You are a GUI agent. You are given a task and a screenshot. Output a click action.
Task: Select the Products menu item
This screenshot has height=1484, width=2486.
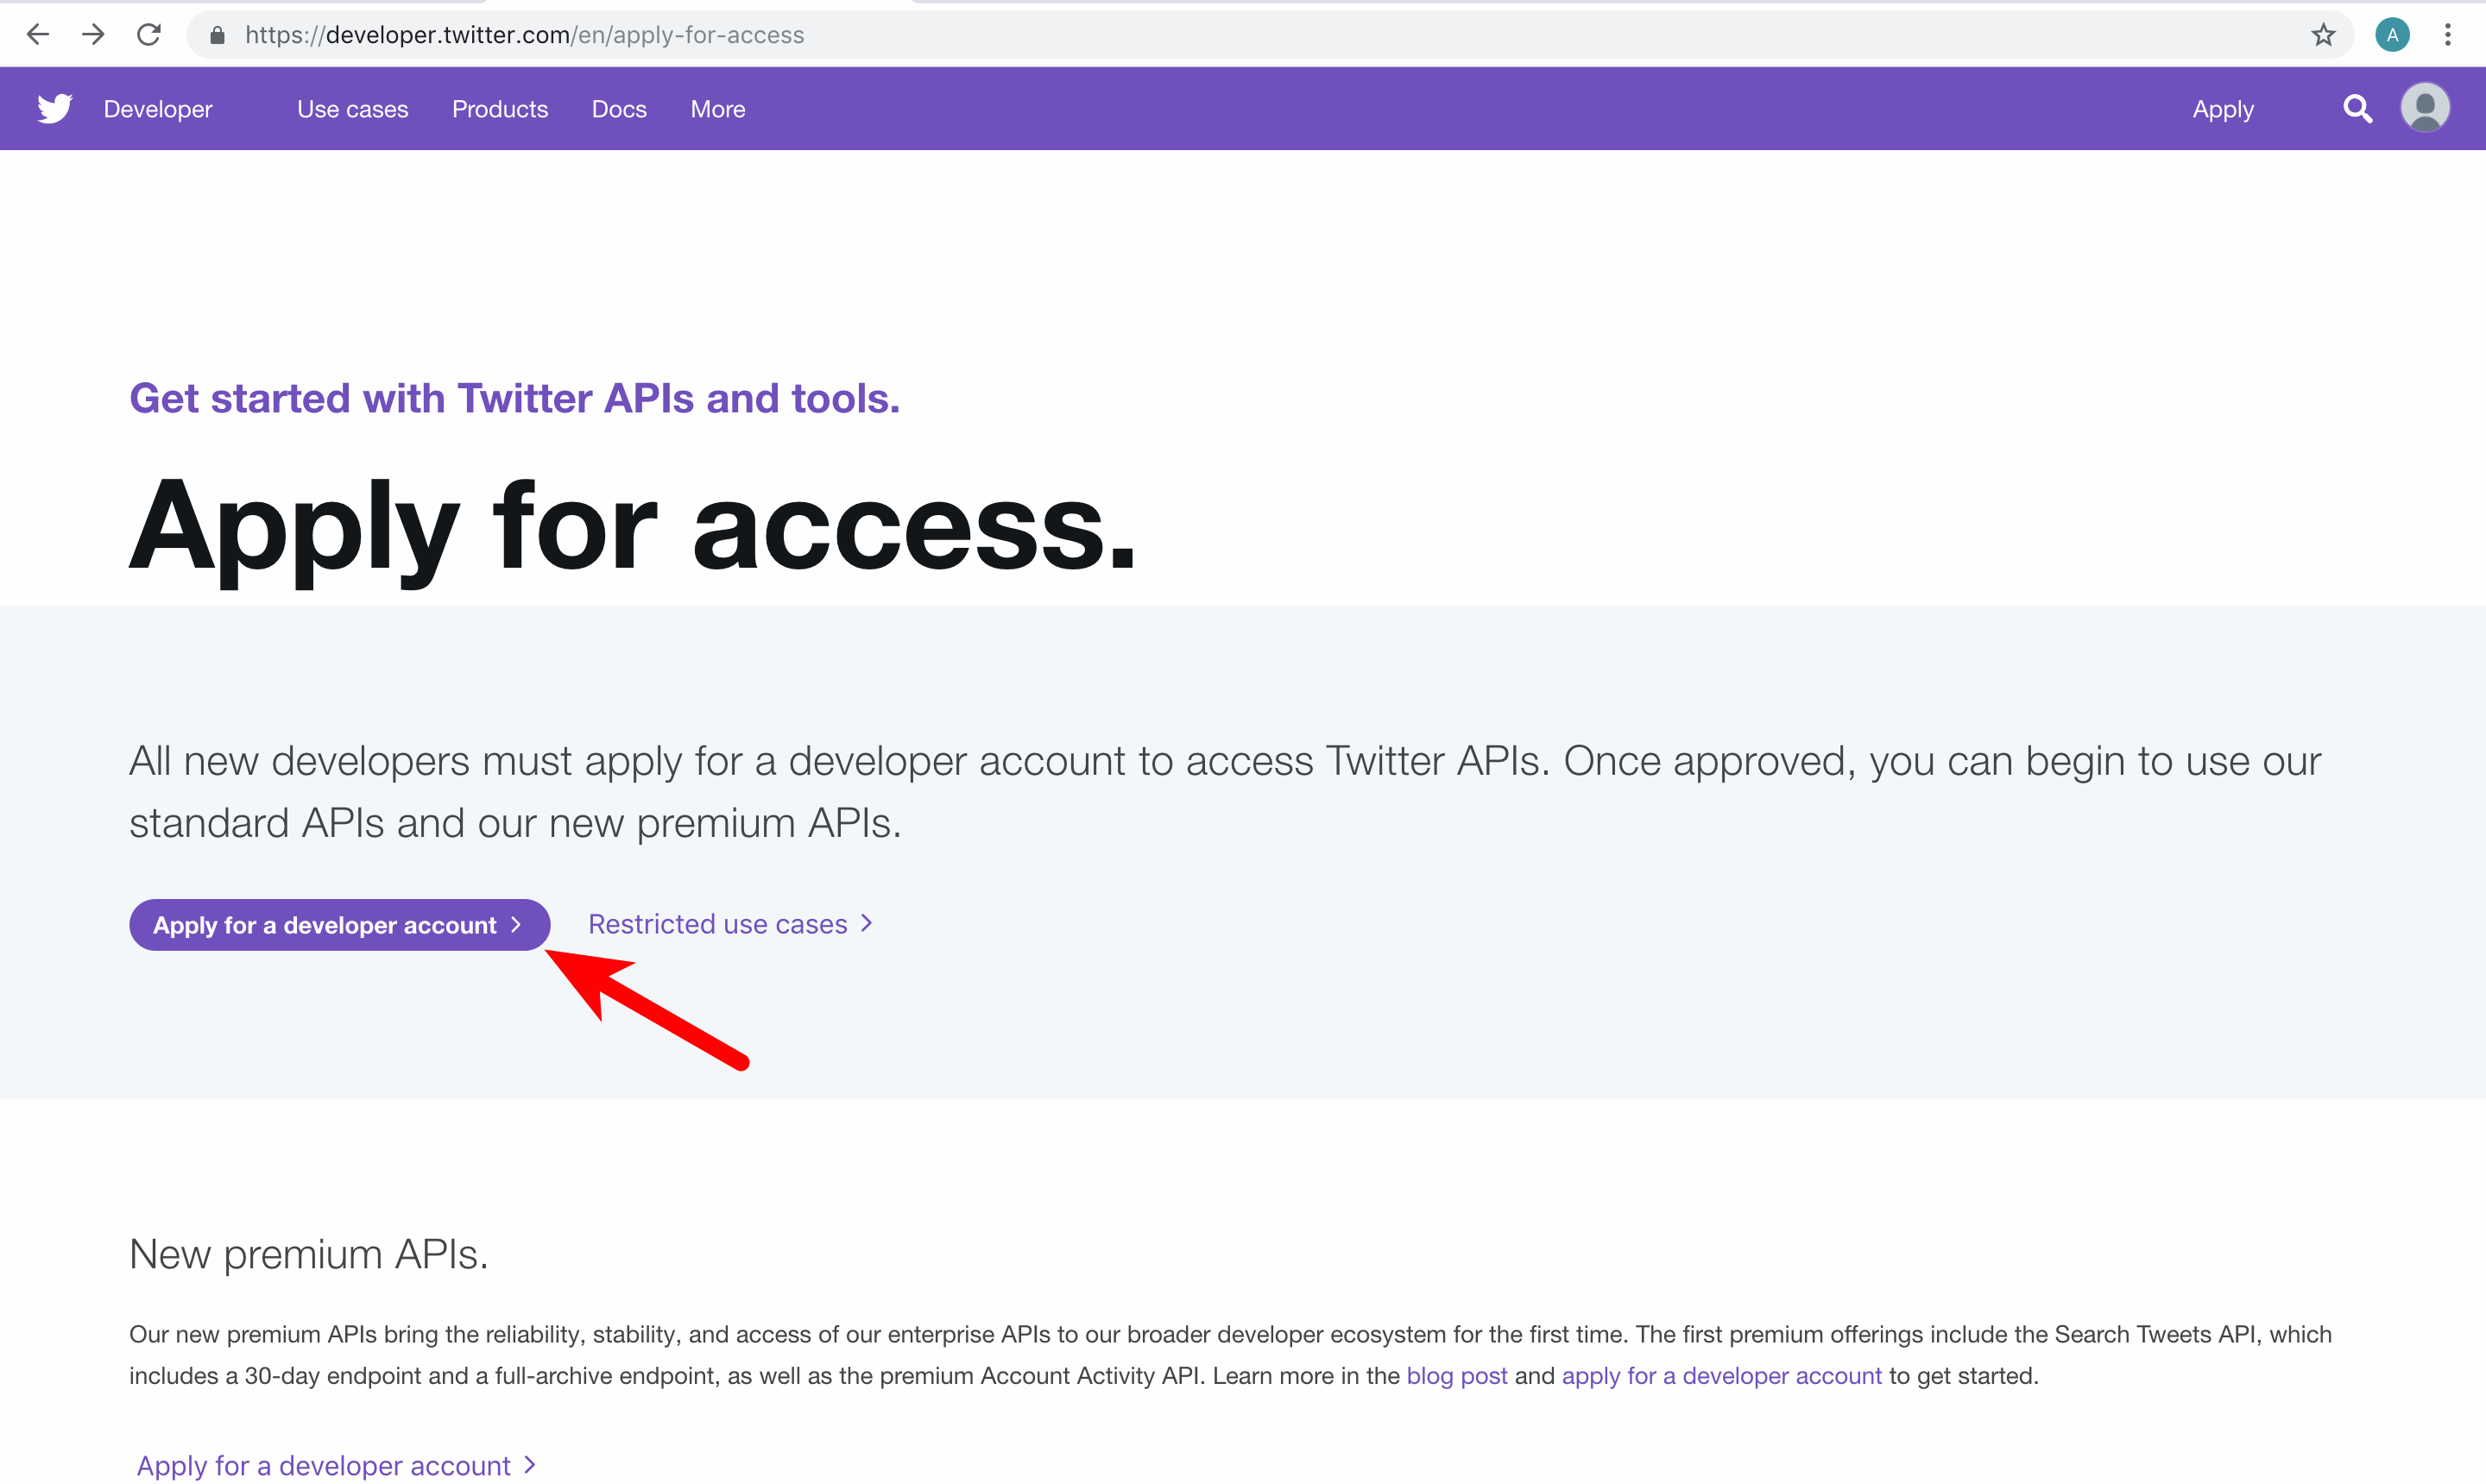pyautogui.click(x=500, y=108)
